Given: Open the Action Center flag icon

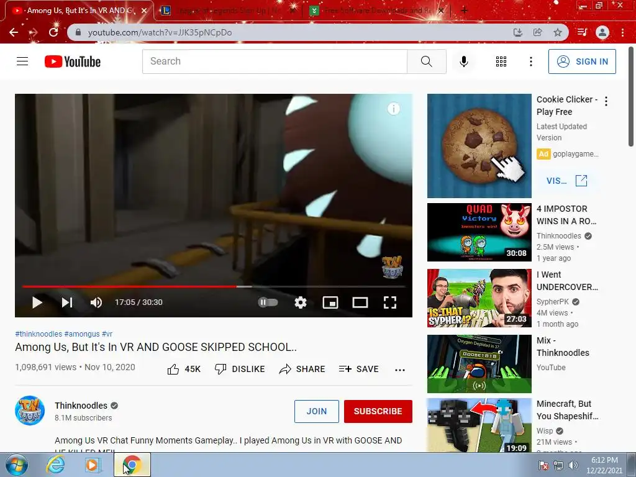Looking at the screenshot, I should (543, 465).
